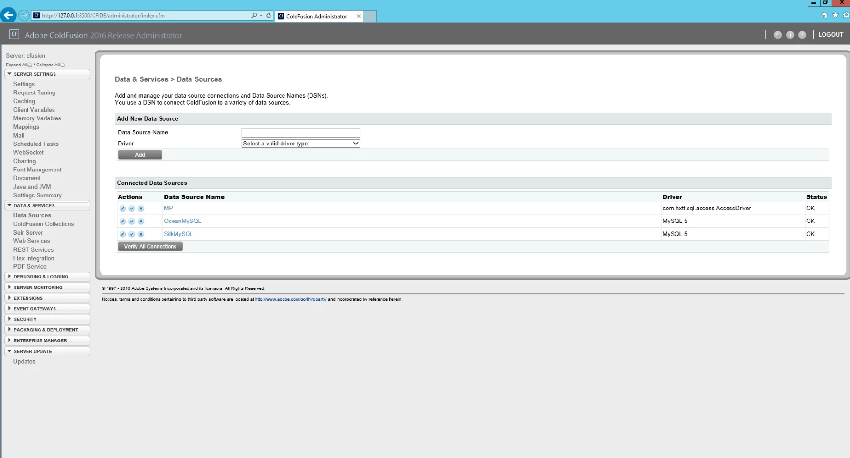This screenshot has height=458, width=850.
Task: Expand the EVENT GATEWAYS section
Action: [47, 309]
